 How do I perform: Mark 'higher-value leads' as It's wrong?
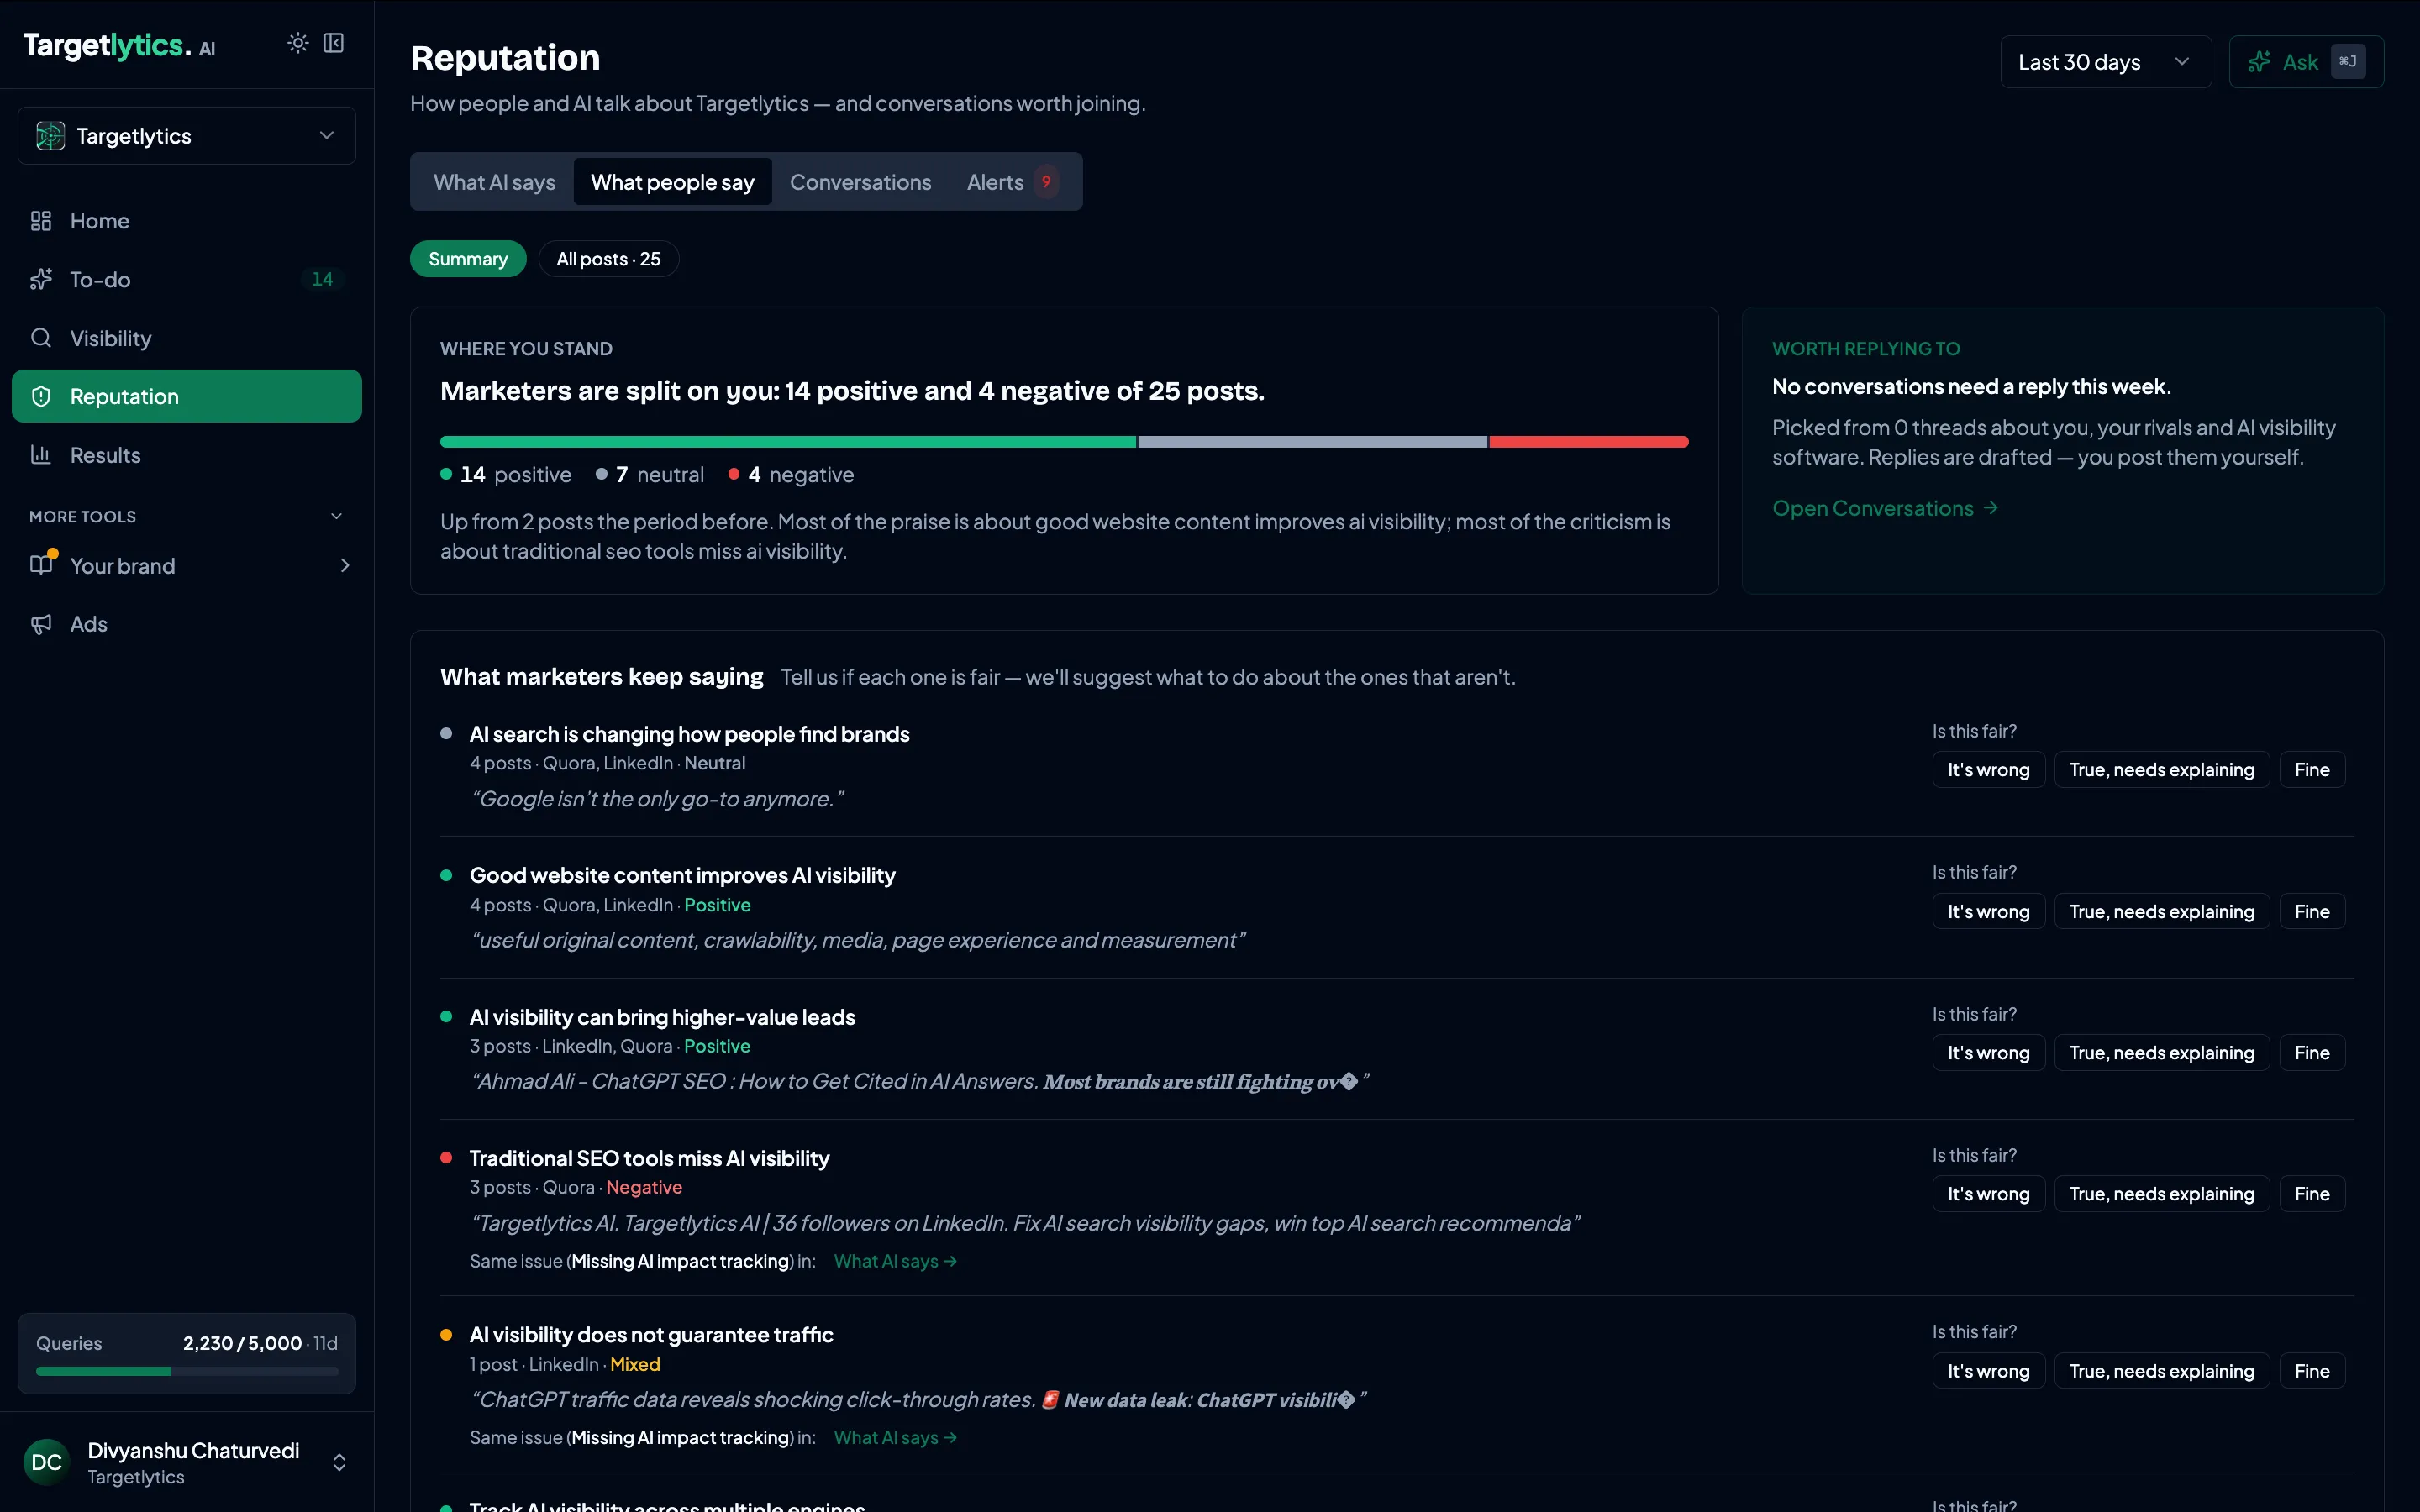point(1988,1053)
